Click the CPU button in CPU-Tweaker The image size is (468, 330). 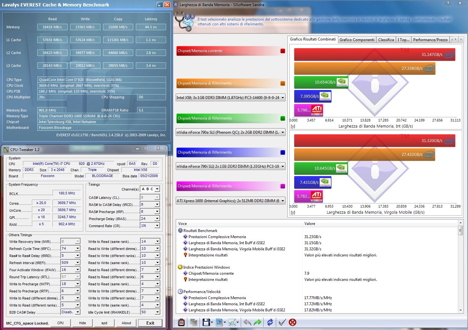coord(61,323)
